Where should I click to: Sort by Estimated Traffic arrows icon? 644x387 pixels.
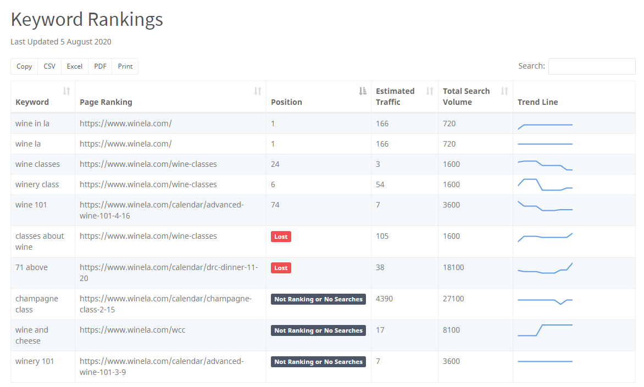[x=430, y=91]
